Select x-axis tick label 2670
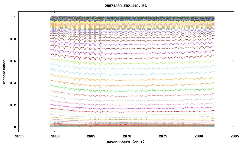Viewport: 240px width, 144px height. coord(127,136)
